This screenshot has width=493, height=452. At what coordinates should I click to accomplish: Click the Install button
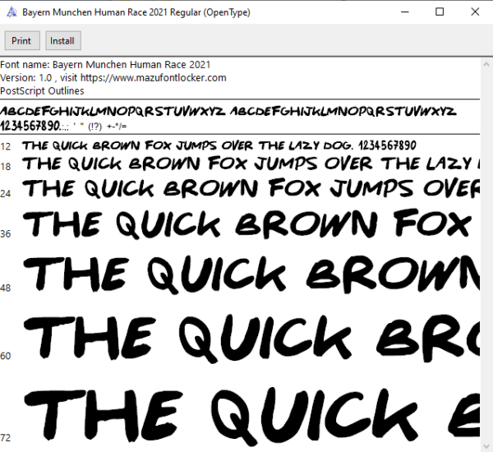[63, 40]
